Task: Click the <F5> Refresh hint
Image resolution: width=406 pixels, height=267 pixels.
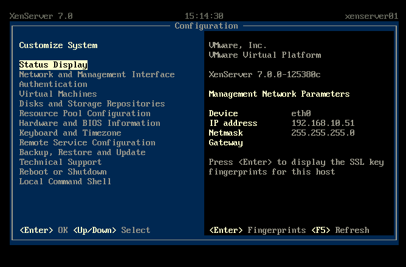Action: click(340, 230)
